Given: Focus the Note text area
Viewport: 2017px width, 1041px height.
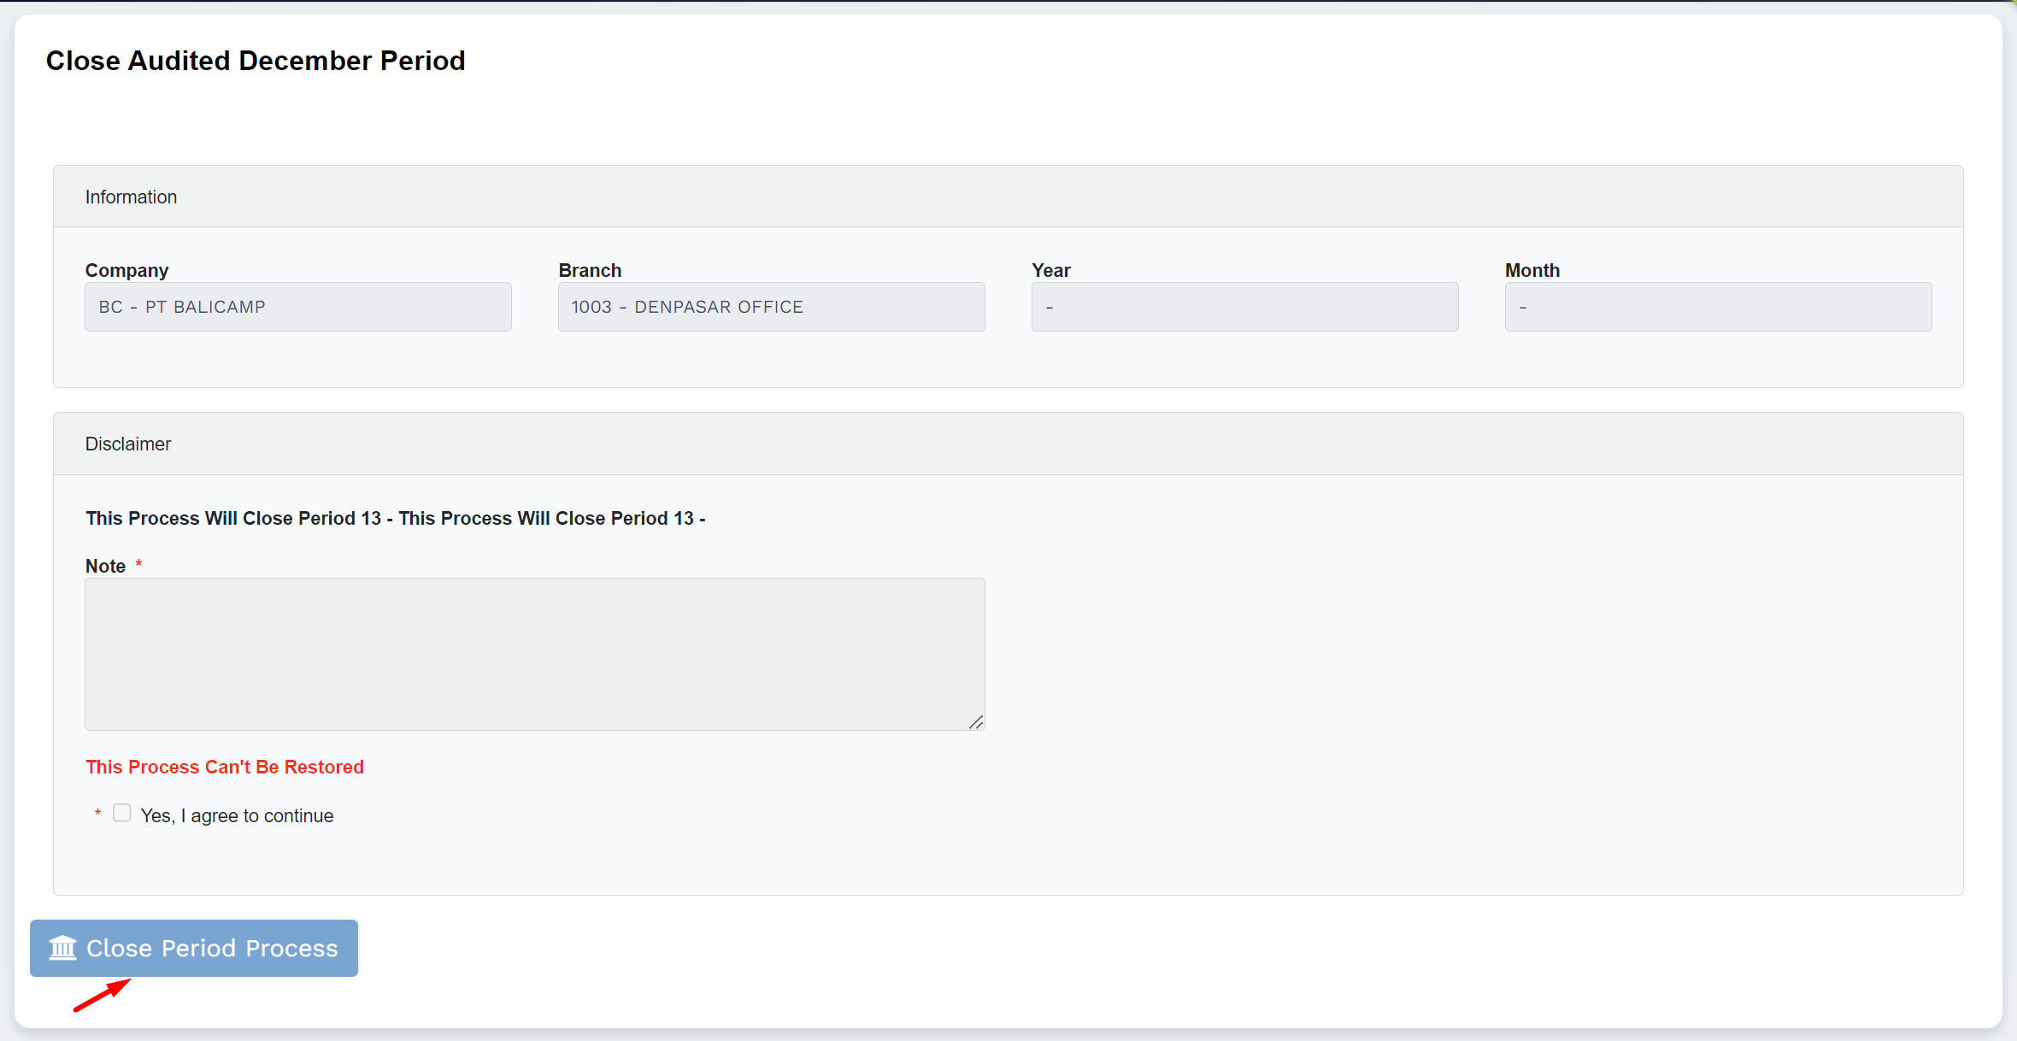Looking at the screenshot, I should pos(534,654).
